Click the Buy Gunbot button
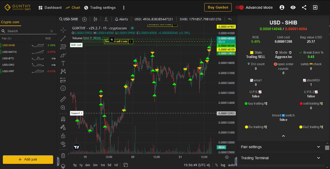330x169 pixels. (x=218, y=7)
